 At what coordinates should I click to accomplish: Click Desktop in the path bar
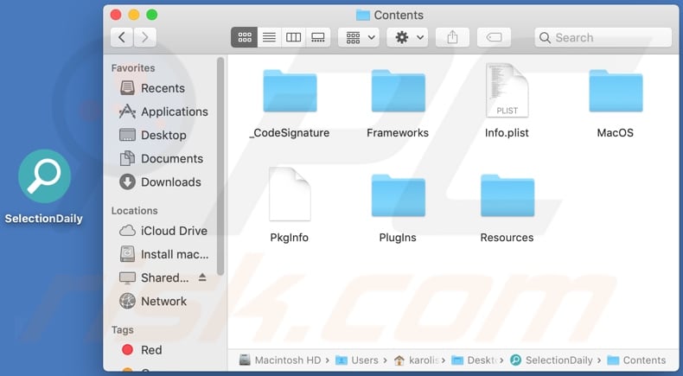474,360
